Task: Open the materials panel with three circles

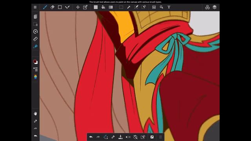Action: [207, 7]
